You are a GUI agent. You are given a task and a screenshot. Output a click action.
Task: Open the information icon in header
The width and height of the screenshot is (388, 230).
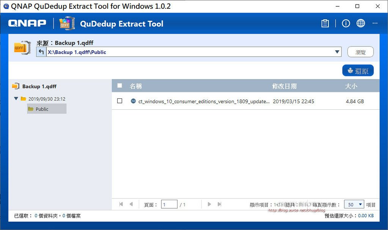(346, 23)
